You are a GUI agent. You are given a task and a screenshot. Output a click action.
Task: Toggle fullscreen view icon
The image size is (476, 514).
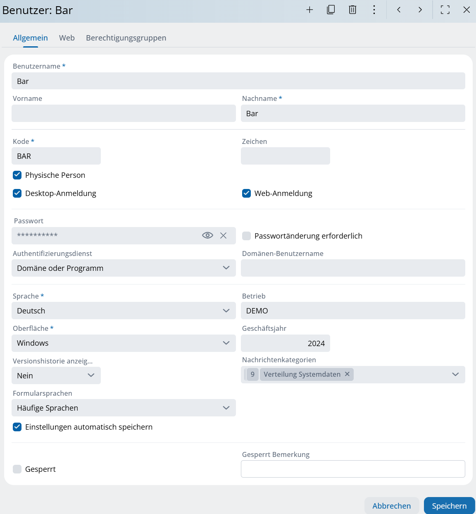coord(445,10)
